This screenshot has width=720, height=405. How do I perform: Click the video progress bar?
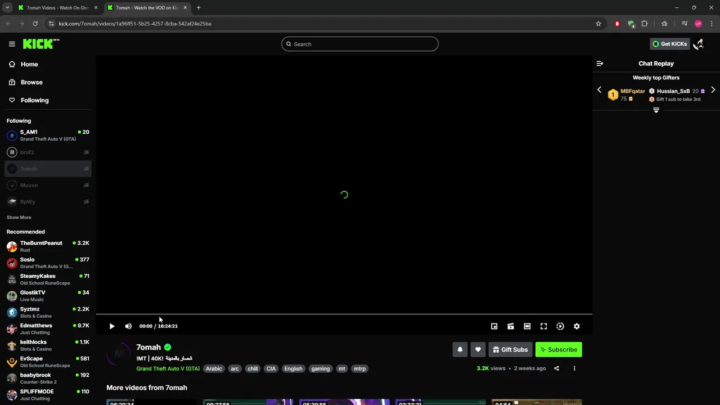coord(344,314)
